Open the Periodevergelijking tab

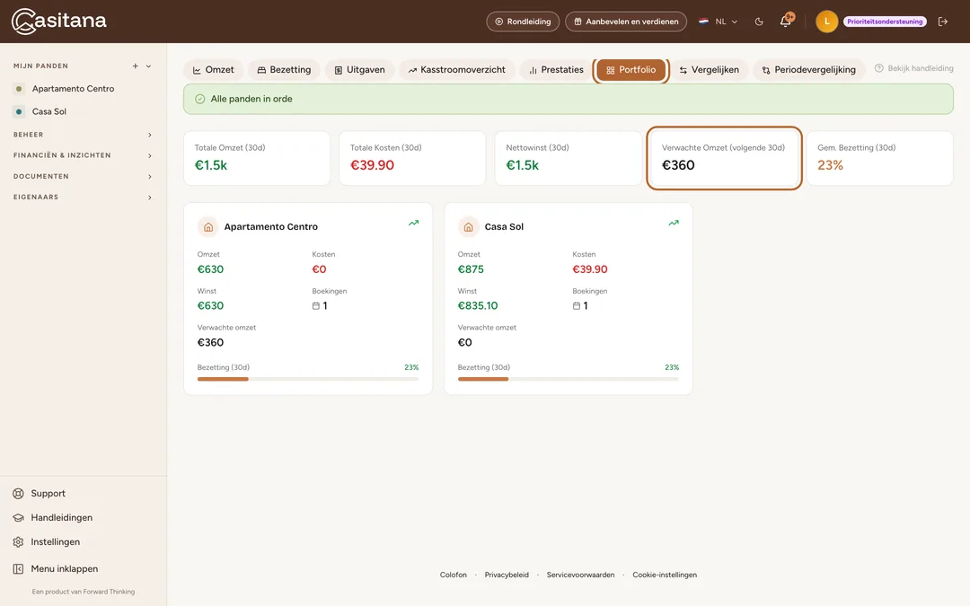point(808,70)
